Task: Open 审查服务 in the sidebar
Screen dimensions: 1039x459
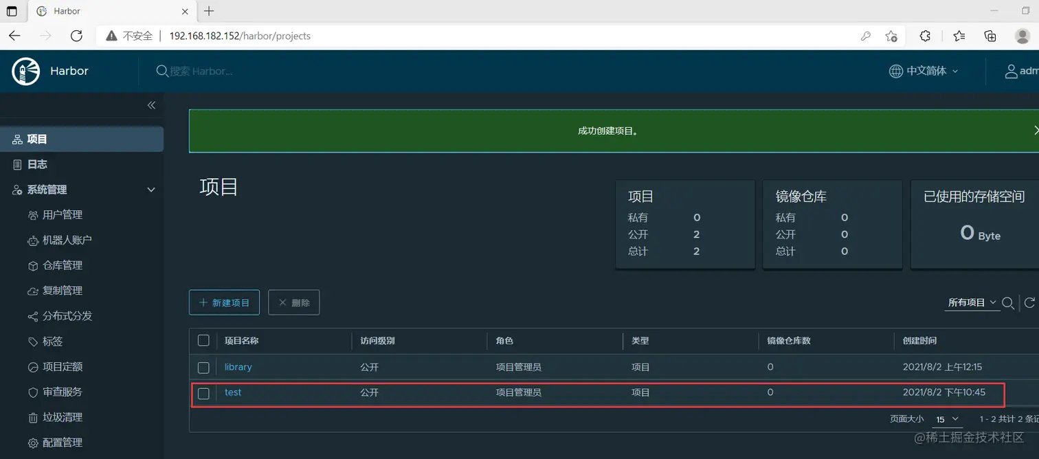Action: (62, 392)
